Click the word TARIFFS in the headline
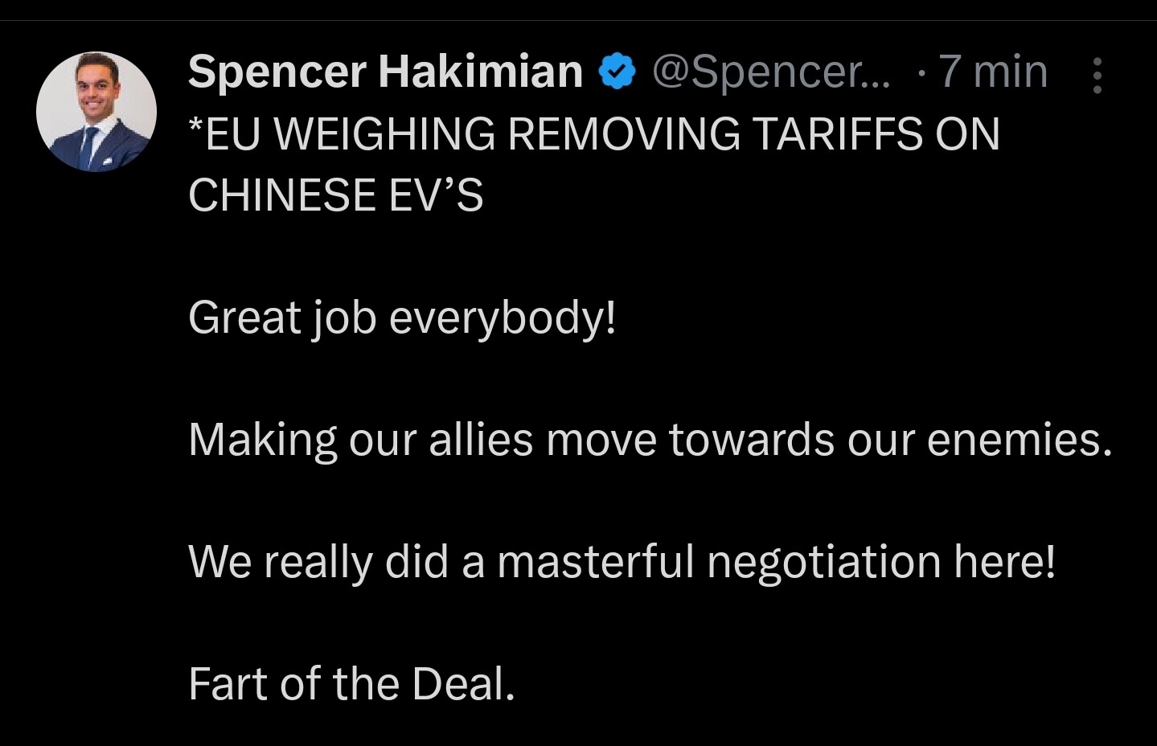Viewport: 1157px width, 746px height. [x=837, y=134]
